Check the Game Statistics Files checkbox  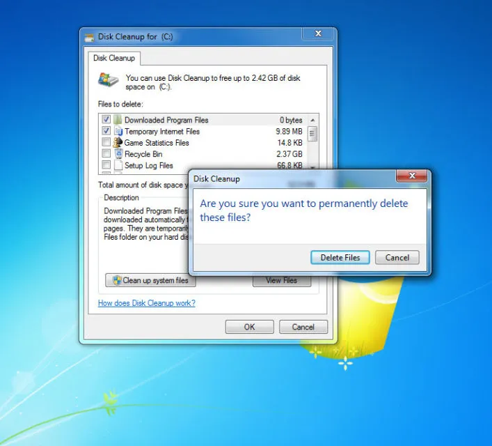coord(106,142)
